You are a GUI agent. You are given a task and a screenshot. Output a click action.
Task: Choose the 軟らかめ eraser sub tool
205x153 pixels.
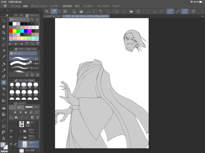[x=24, y=68]
